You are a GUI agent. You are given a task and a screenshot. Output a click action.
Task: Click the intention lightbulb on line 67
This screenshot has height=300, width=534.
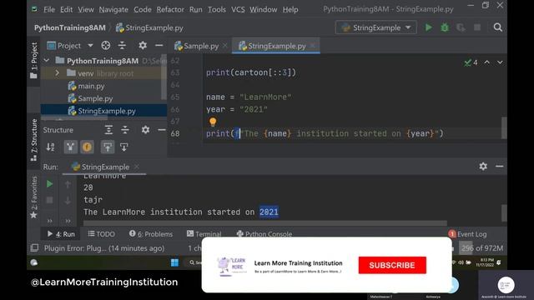[213, 122]
